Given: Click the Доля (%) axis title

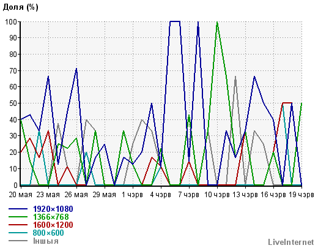Looking at the screenshot, I should (20, 7).
